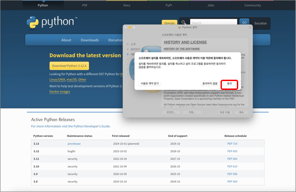Viewport: 296px width, 192px height.
Task: Click the 3.12 version cell
Action: 36,151
